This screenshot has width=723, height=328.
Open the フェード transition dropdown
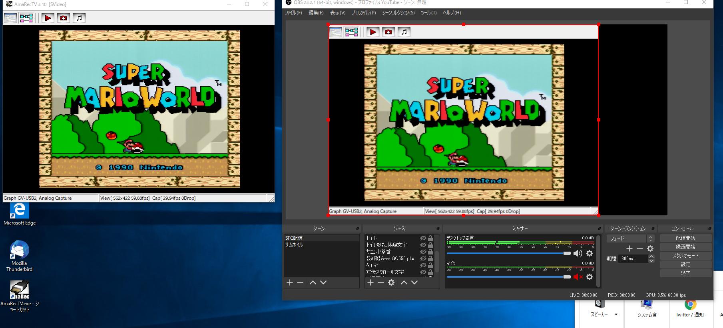pos(630,239)
